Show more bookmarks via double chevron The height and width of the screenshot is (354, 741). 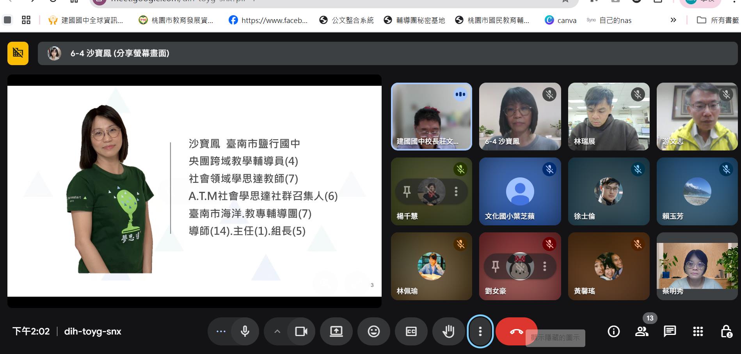coord(673,20)
